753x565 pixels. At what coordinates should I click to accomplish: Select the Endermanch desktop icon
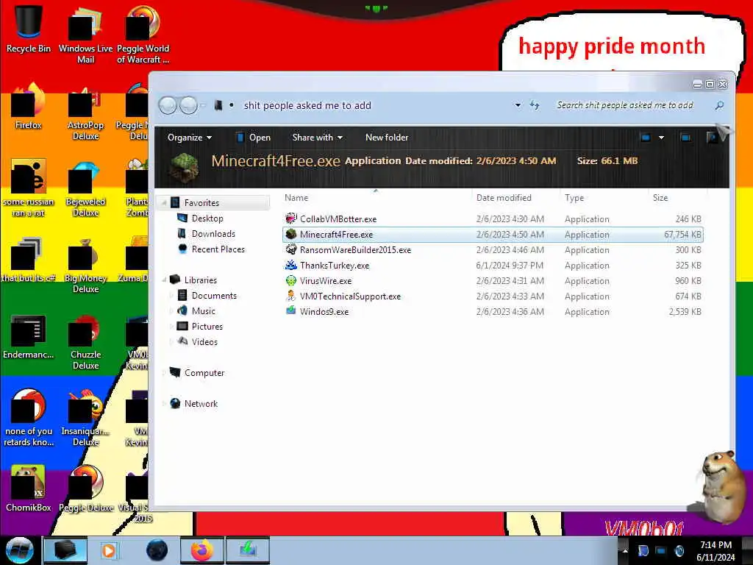(x=29, y=336)
